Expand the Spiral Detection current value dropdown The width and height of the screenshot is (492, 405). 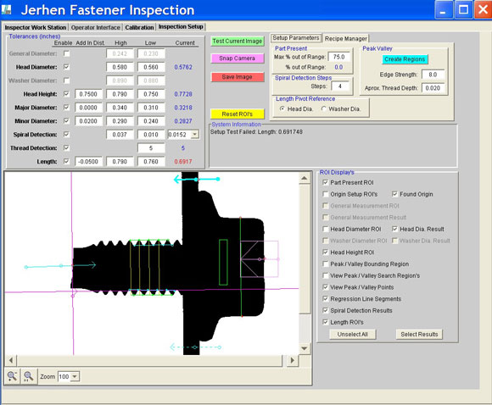tap(195, 135)
